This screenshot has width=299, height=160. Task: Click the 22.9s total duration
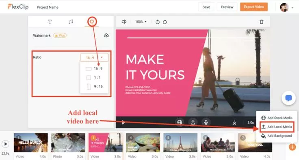point(5,153)
